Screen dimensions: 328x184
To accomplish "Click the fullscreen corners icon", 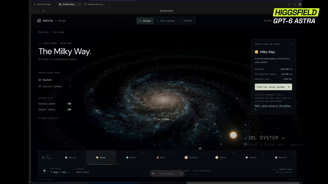I will (245, 144).
